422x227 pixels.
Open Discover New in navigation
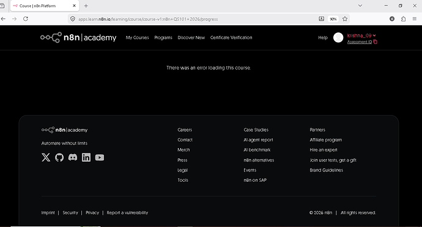(191, 38)
